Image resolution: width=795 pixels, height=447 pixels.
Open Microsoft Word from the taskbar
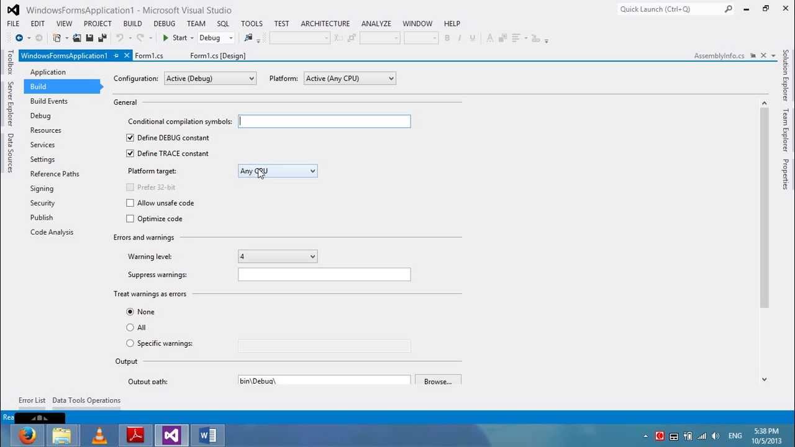tap(207, 436)
